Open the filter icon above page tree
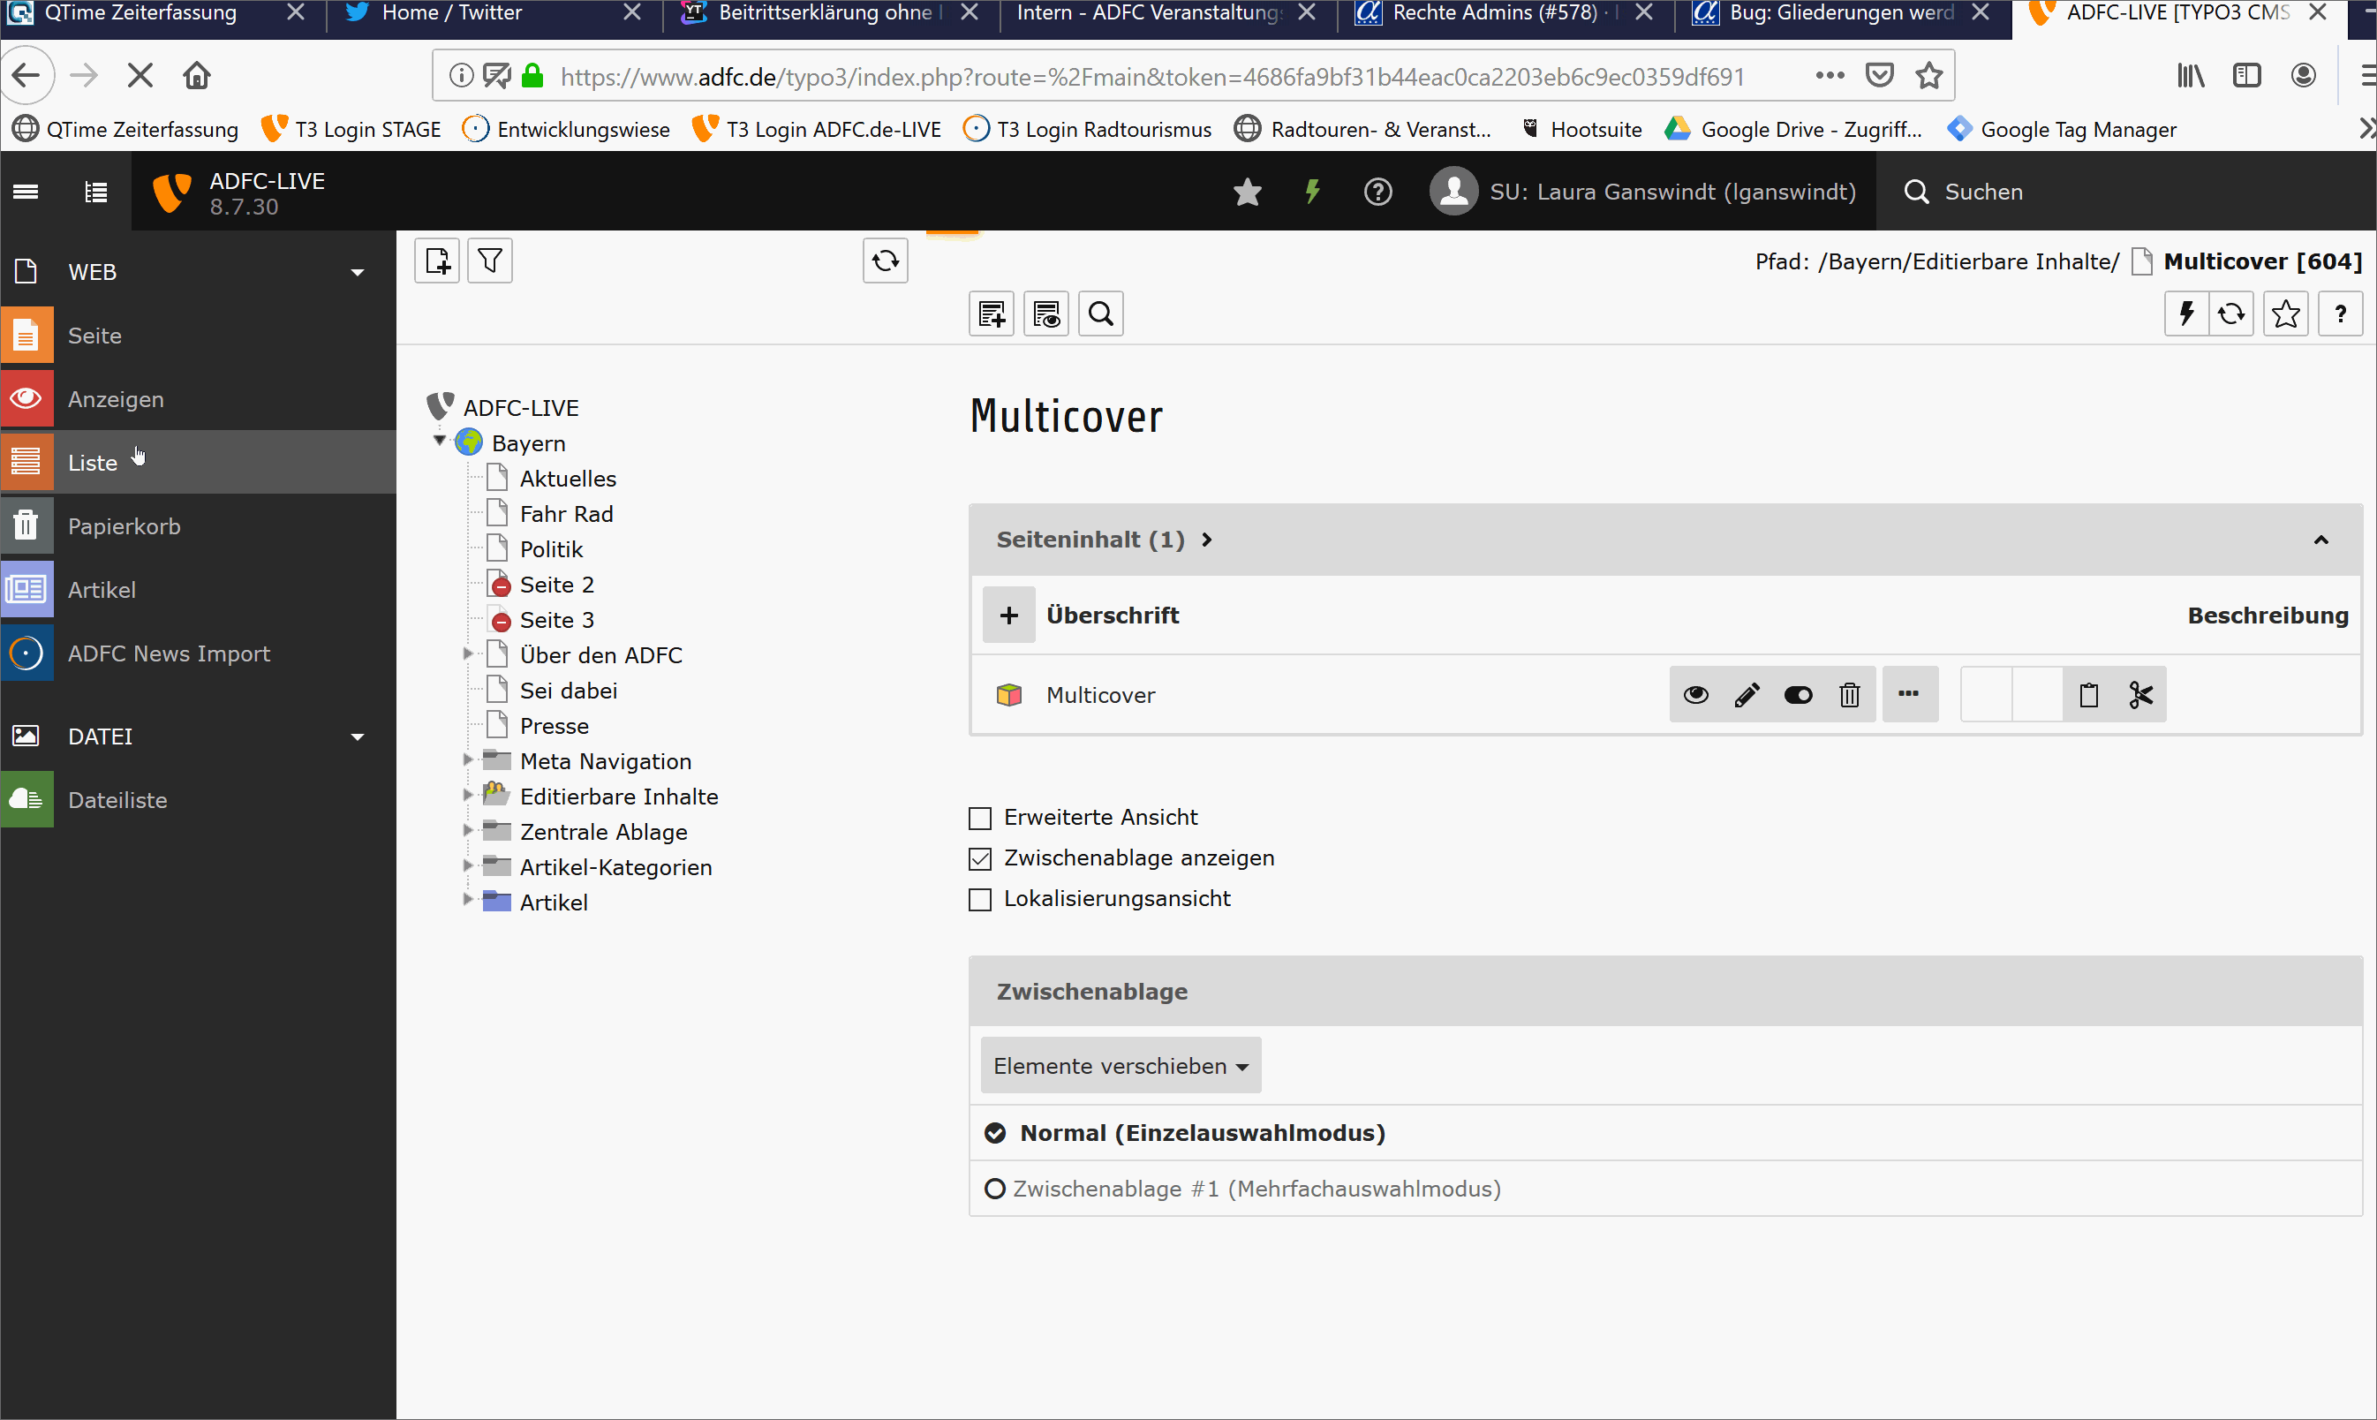The image size is (2377, 1420). point(490,261)
